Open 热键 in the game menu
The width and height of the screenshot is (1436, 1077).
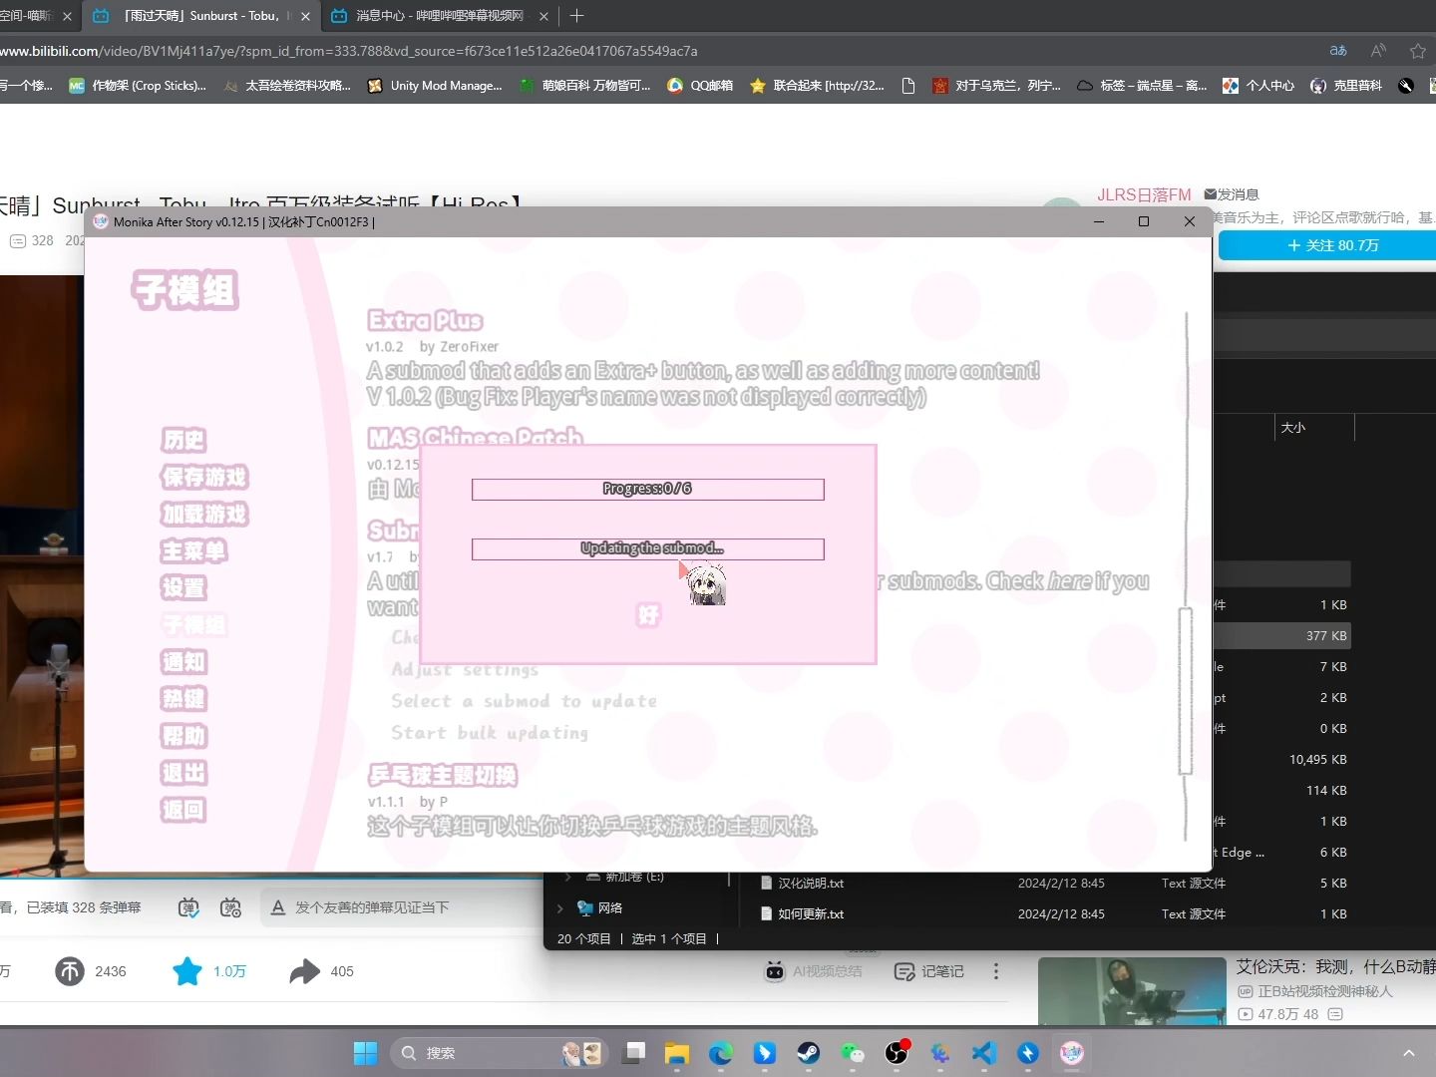click(183, 698)
